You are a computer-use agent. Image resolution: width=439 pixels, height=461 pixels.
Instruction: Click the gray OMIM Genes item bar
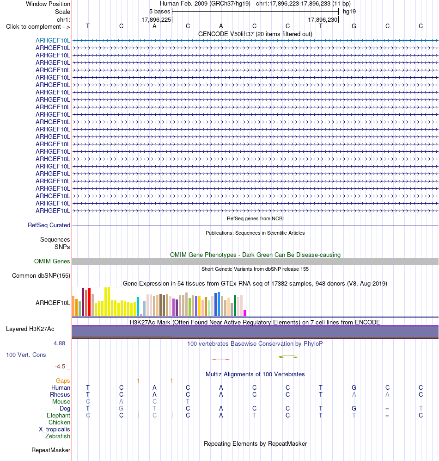click(255, 262)
